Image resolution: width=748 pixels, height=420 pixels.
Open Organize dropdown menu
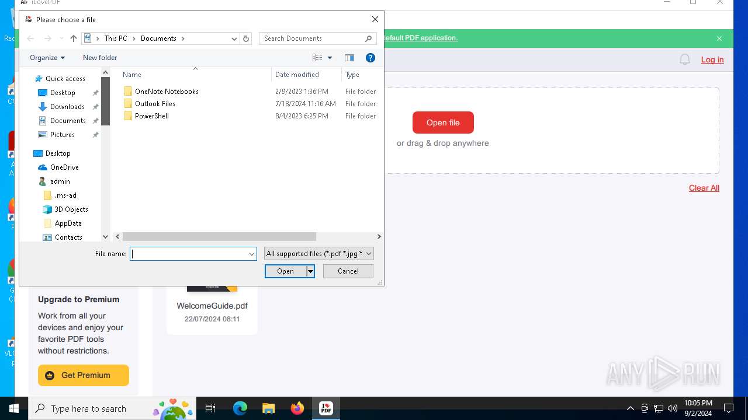[x=47, y=58]
